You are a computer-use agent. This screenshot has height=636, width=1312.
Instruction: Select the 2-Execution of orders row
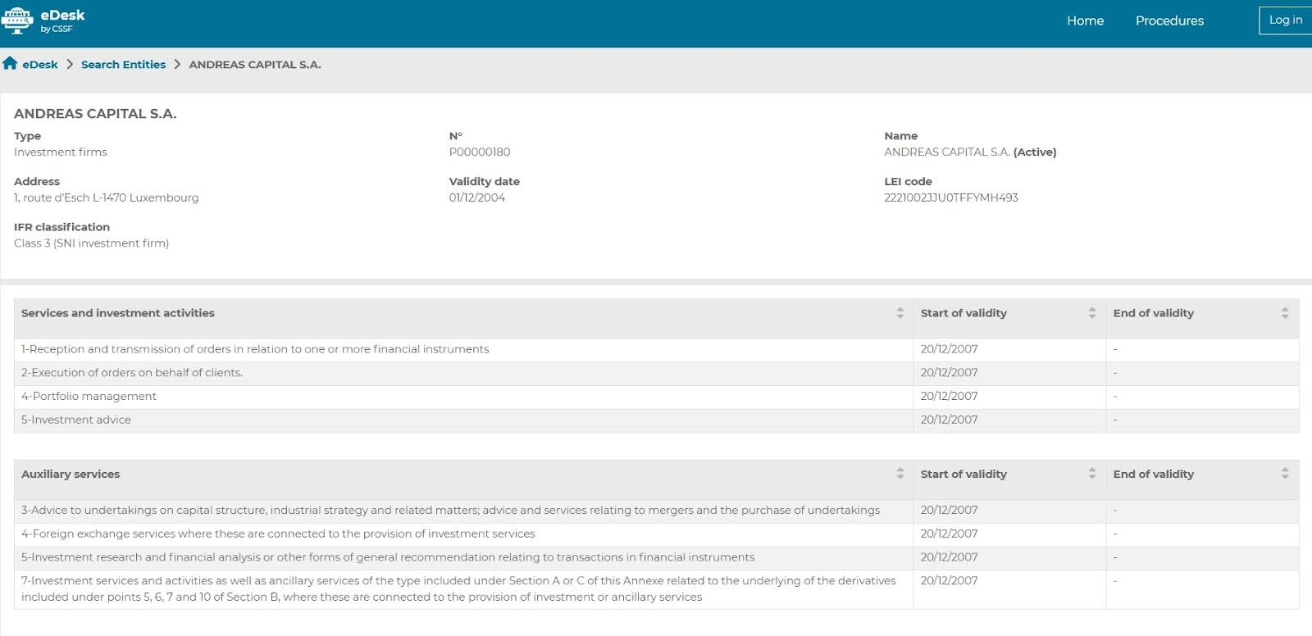tap(656, 373)
